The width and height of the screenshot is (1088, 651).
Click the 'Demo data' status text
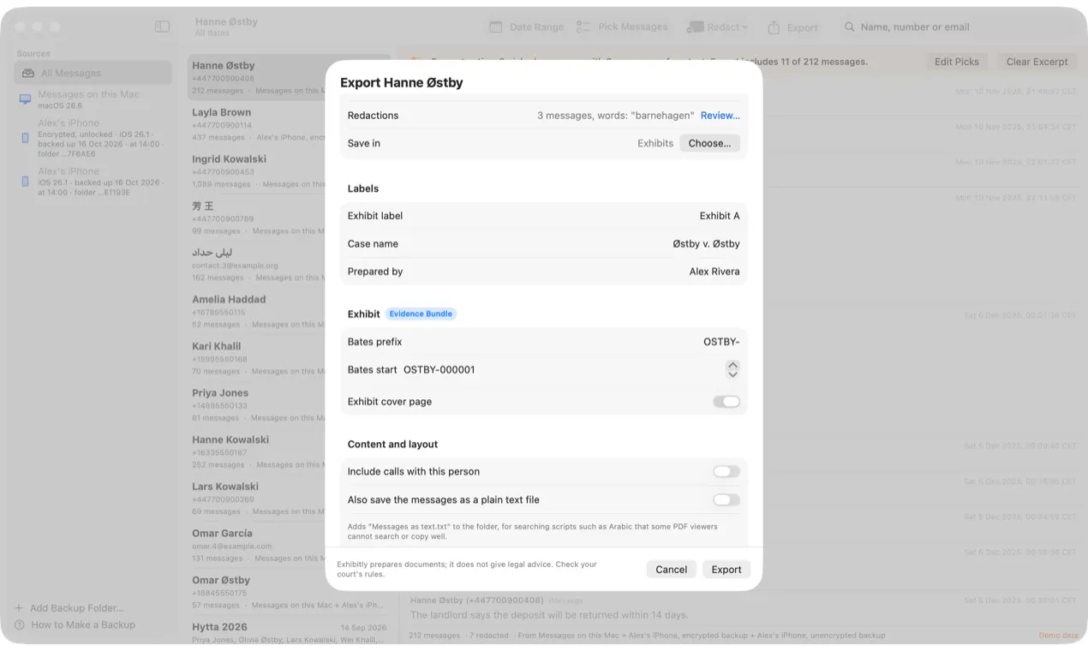tap(1059, 636)
